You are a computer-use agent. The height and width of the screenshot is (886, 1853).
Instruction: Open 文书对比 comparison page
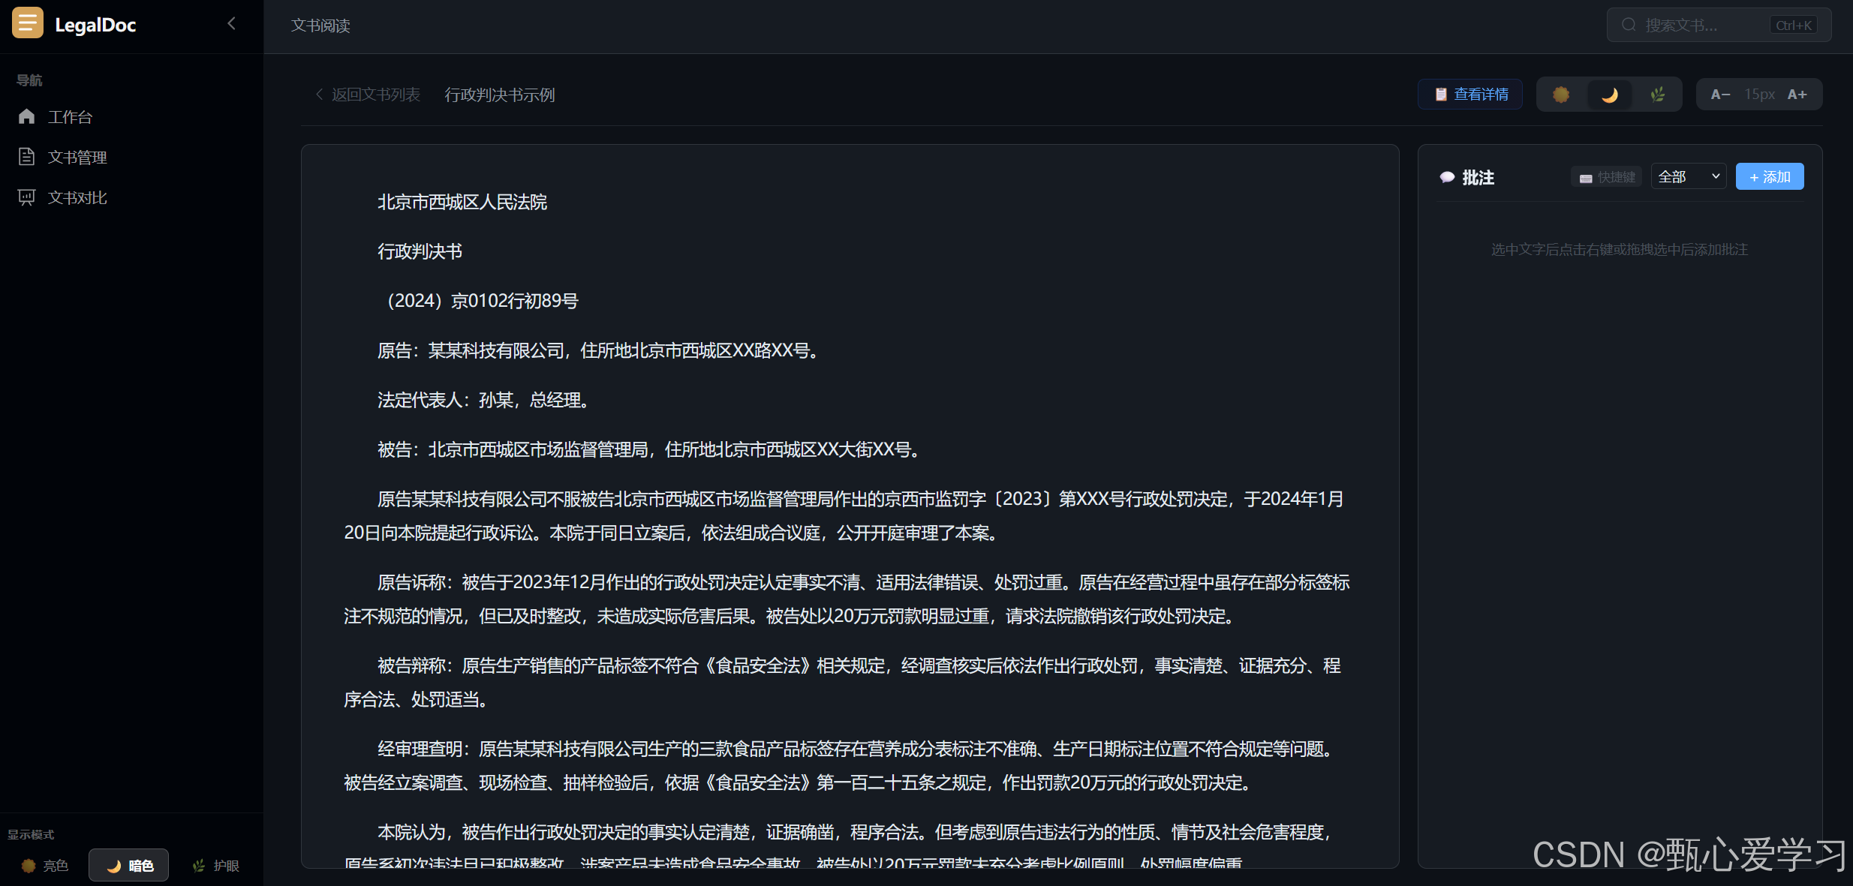[77, 198]
